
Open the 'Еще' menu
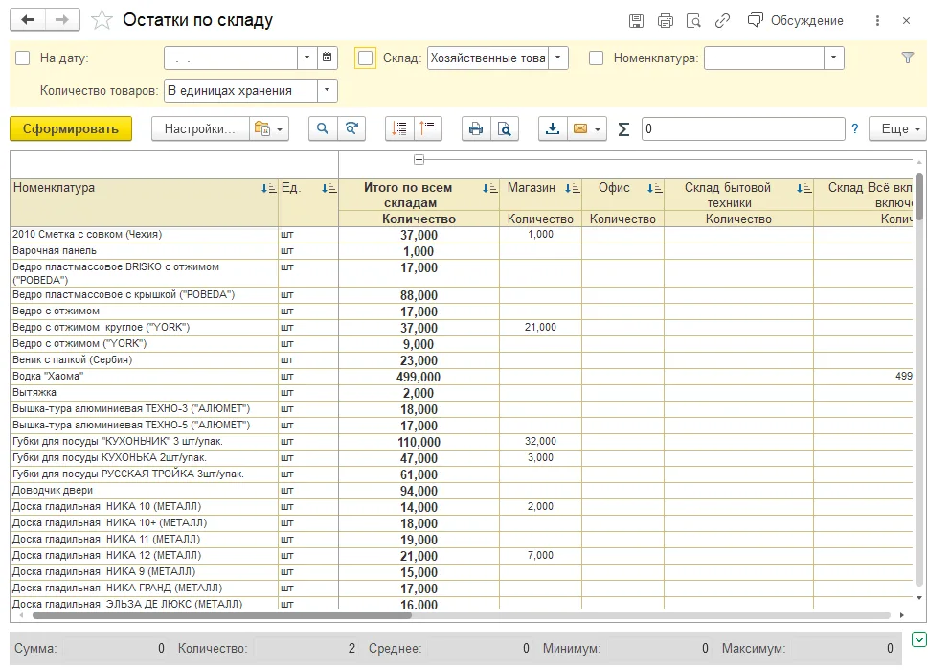point(897,128)
